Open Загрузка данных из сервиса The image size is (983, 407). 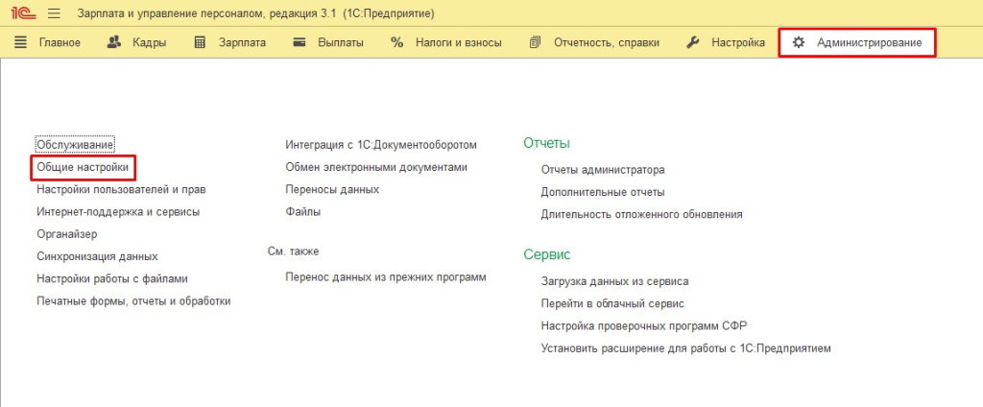(615, 281)
